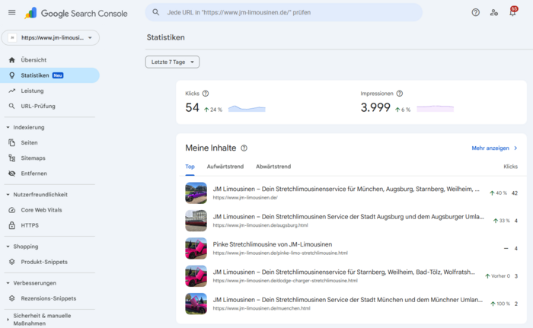
Task: Open the Letzte 7 Tage date dropdown
Action: tap(172, 62)
